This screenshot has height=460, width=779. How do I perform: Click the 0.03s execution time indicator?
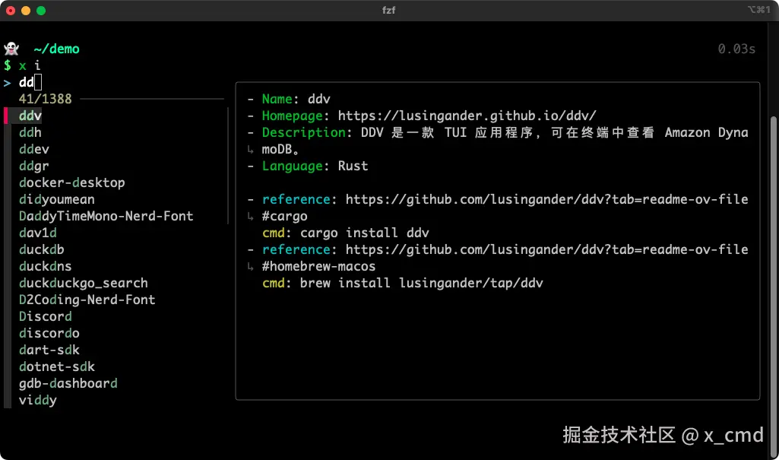(736, 49)
